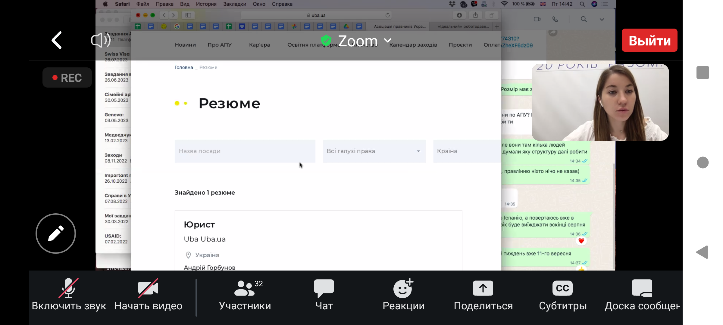The width and height of the screenshot is (723, 325).
Task: Expand the chevron beside the search icon
Action: click(x=602, y=20)
